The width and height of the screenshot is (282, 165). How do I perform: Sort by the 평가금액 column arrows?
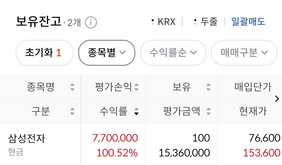pyautogui.click(x=208, y=112)
